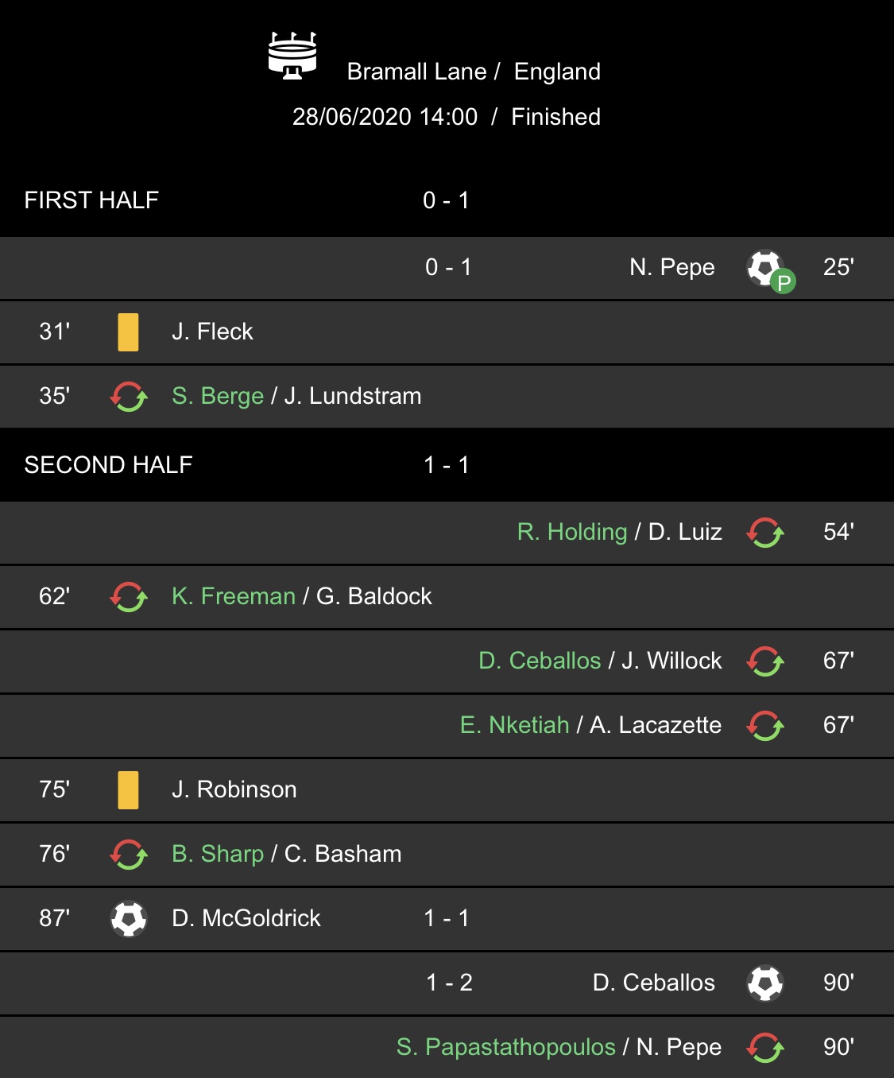Click the substitution icon for E. Nketiah
Viewport: 894px width, 1078px height.
pyautogui.click(x=765, y=725)
